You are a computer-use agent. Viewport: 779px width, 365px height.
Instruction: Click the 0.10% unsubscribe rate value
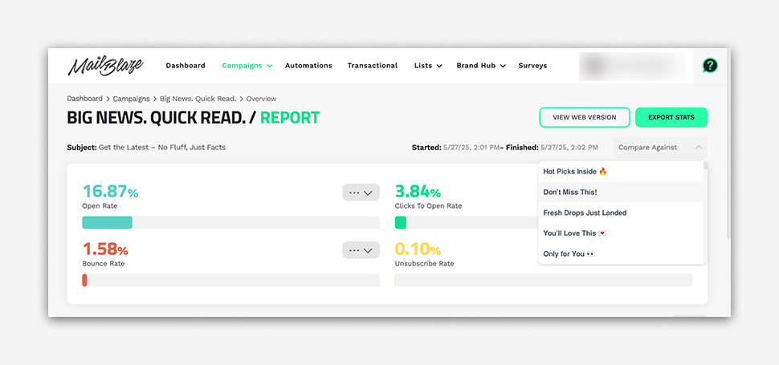(x=418, y=249)
